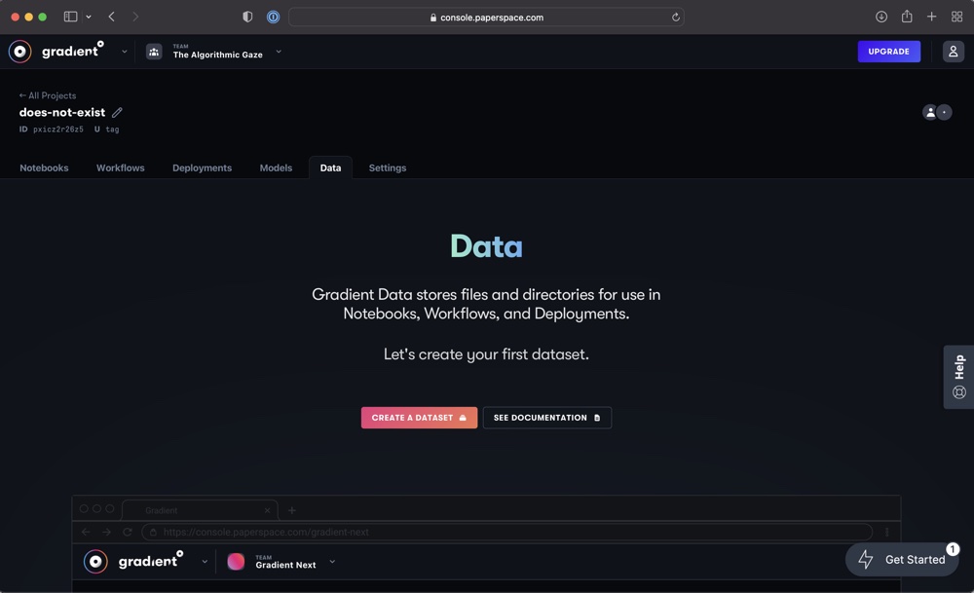Screen dimensions: 974x593
Task: Expand the Gradient Next team dropdown in the preview
Action: pos(331,562)
